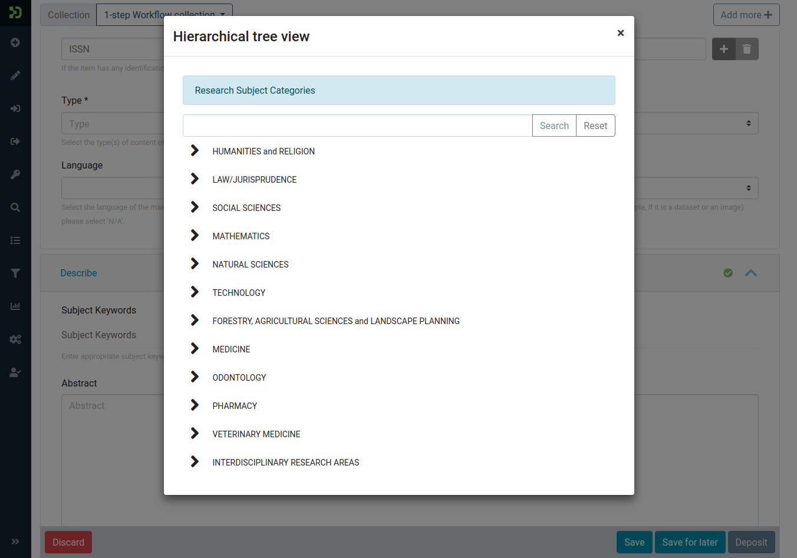
Task: Click the tree view search input field
Action: pos(357,126)
